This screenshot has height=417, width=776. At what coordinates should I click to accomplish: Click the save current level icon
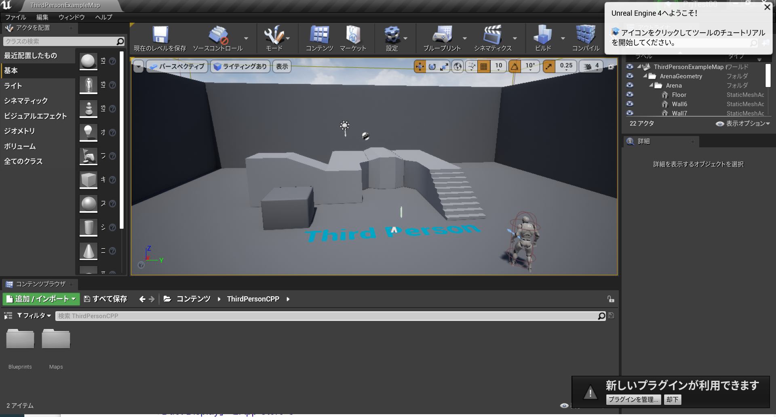pyautogui.click(x=160, y=35)
